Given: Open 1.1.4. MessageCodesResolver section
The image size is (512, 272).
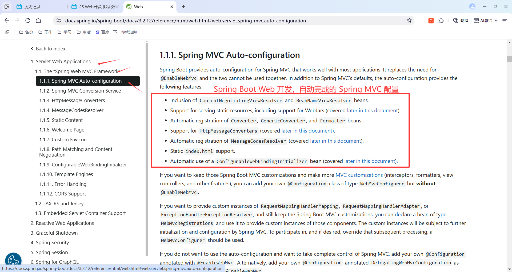Looking at the screenshot, I should tap(71, 110).
